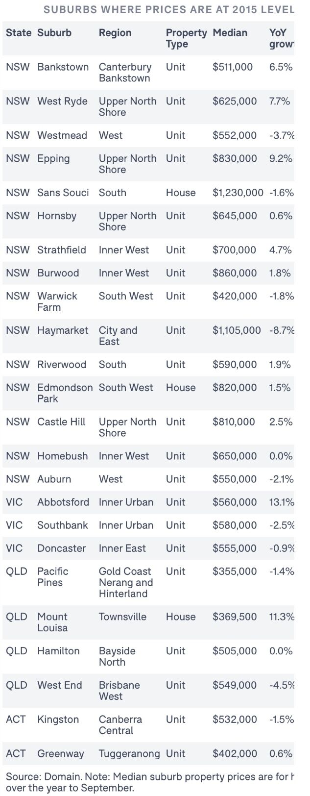Click the Edmondson Park suburb cell
Image resolution: width=310 pixels, height=796 pixels.
65,393
